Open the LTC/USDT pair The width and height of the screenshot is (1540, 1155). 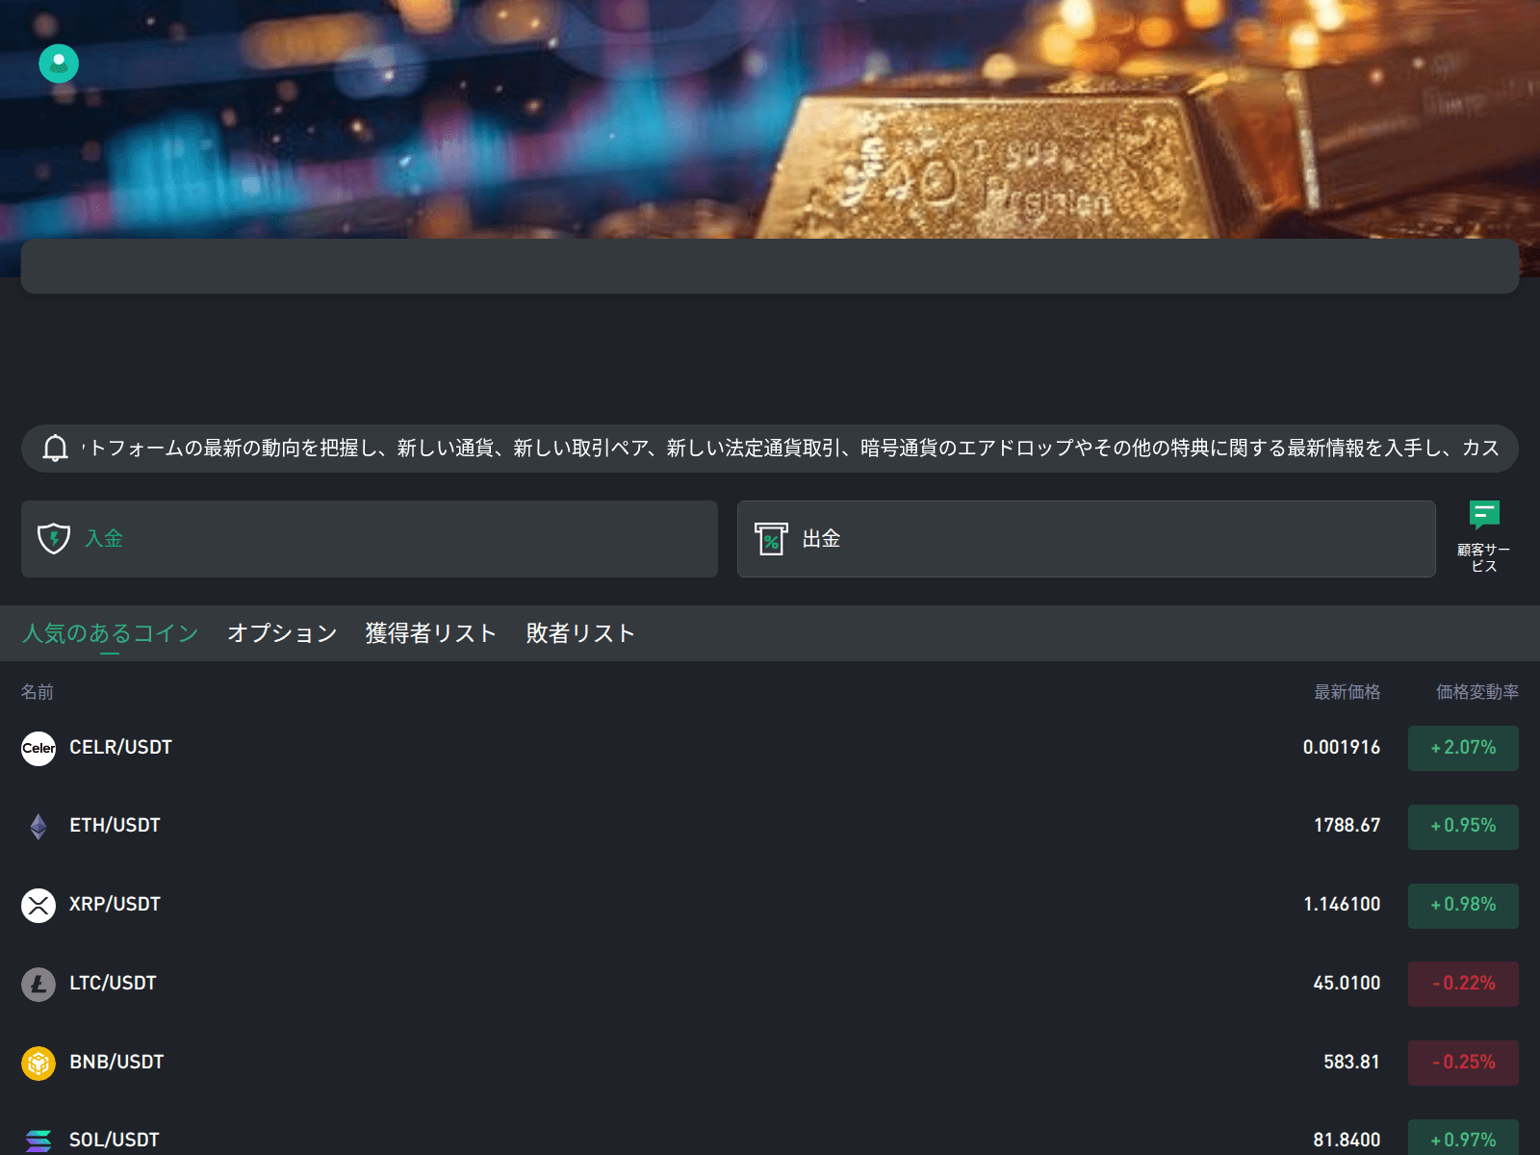coord(113,984)
